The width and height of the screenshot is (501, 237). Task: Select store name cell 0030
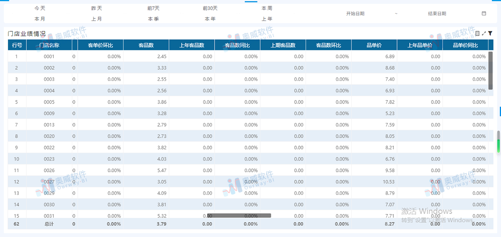(49, 204)
